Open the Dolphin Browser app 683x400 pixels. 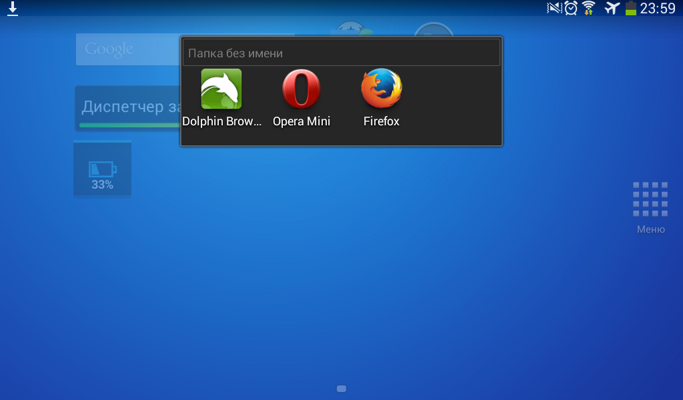(221, 89)
